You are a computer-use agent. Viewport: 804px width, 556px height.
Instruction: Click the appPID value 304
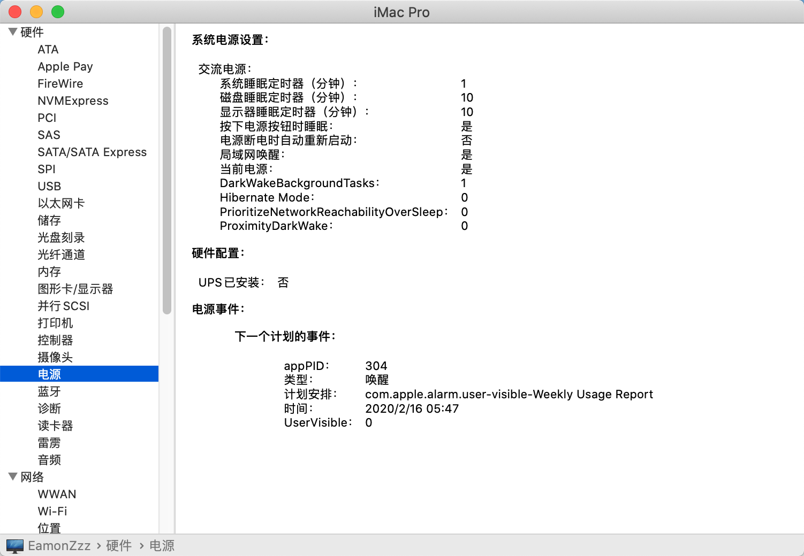tap(376, 366)
